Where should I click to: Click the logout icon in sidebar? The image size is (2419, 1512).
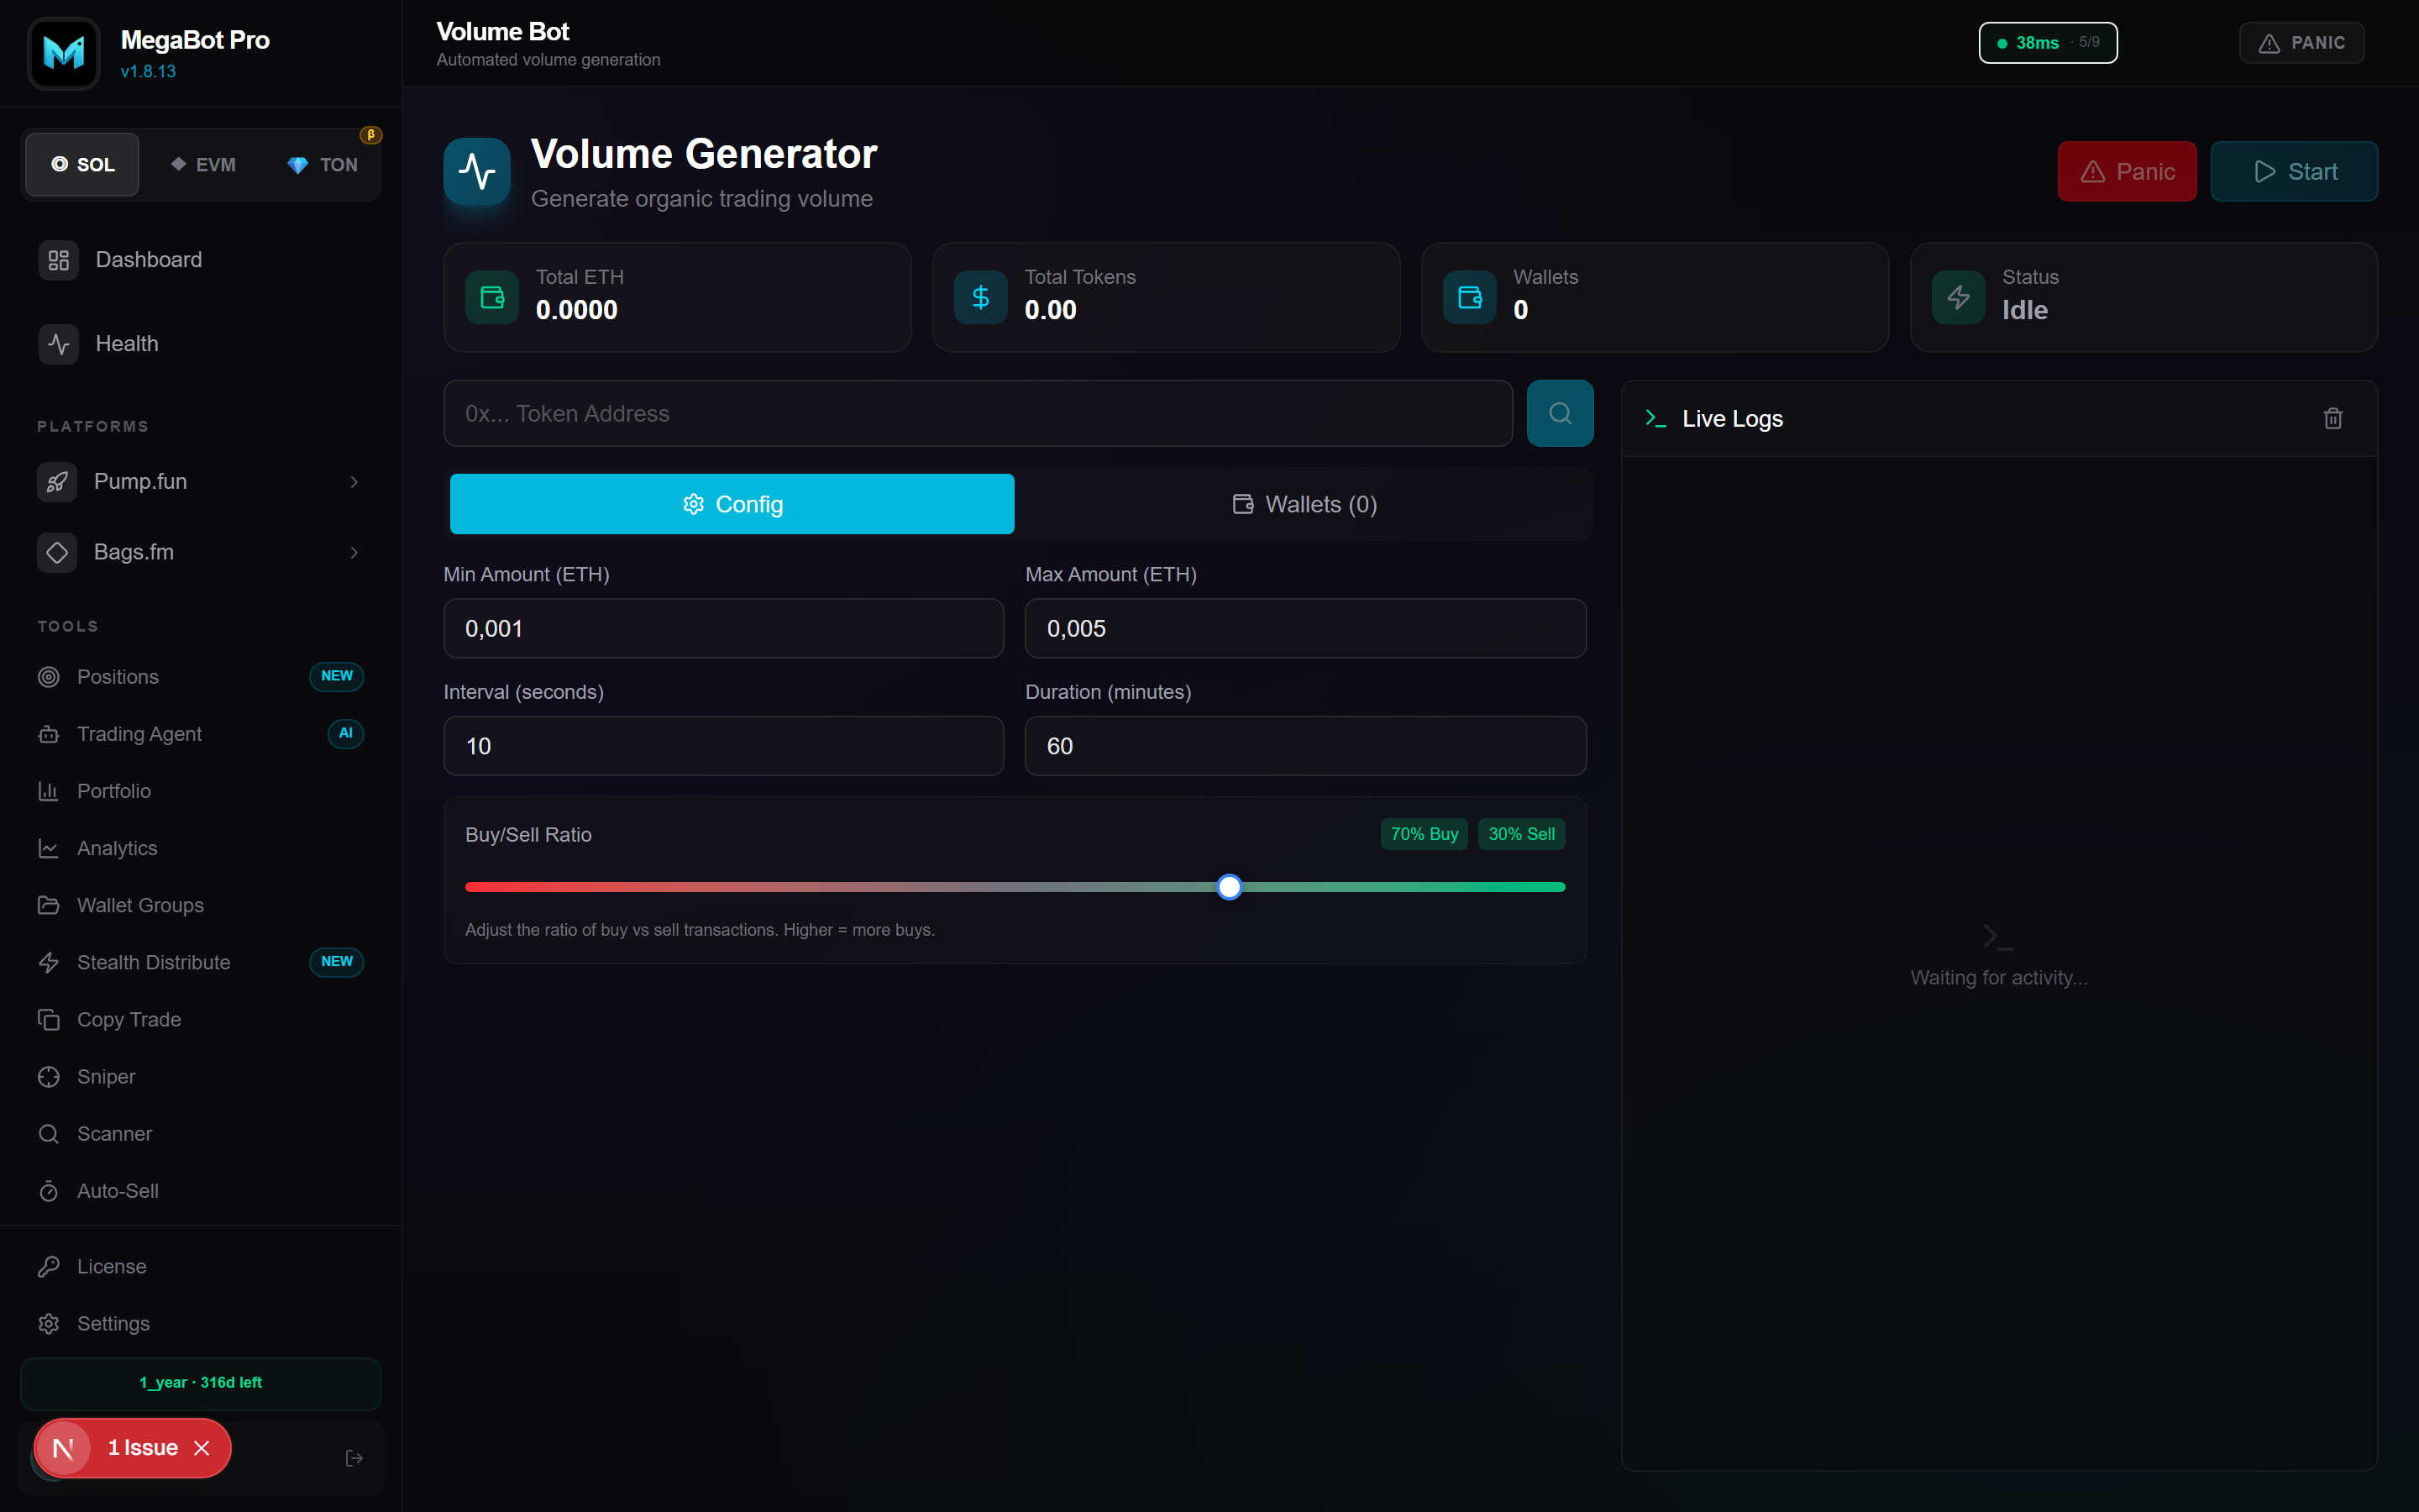pyautogui.click(x=354, y=1459)
